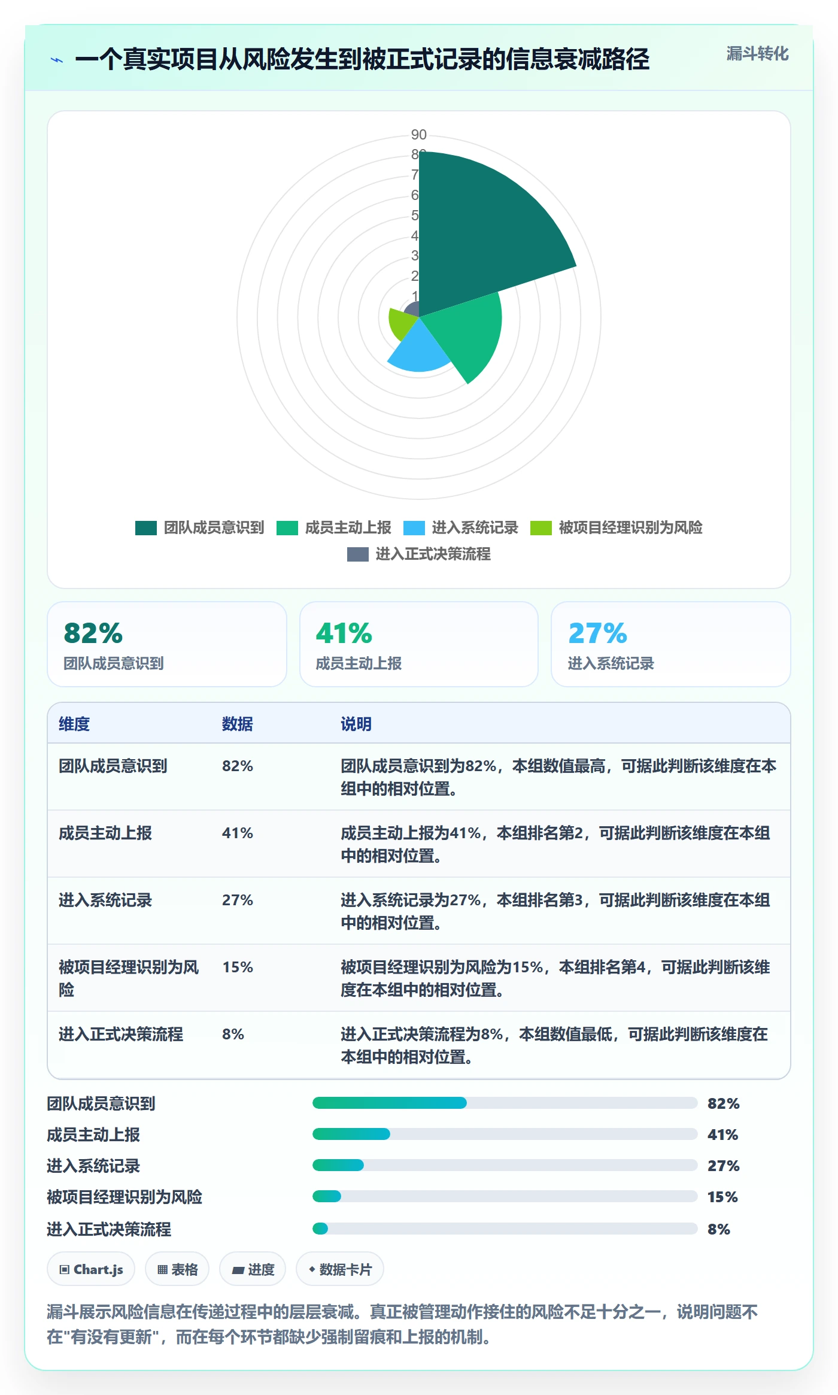Select the 进入正式决策流程 table row name
Viewport: 838px width, 1395px height.
121,1034
